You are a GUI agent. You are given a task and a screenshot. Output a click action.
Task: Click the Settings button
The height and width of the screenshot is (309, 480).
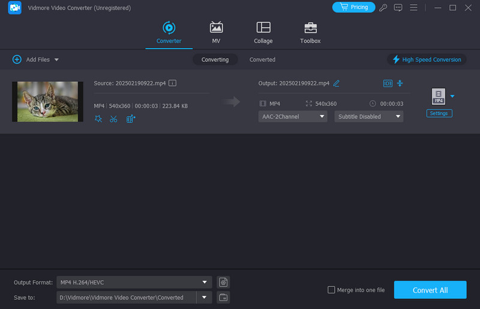pos(439,113)
